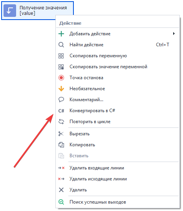
Task: Select Скопировать переменную menu entry
Action: click(x=117, y=56)
